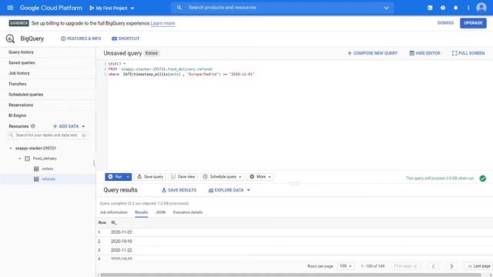493x277 pixels.
Task: Collapse Food_delivery dataset node
Action: coord(19,159)
